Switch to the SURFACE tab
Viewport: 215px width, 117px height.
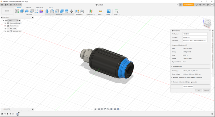(x=28, y=7)
